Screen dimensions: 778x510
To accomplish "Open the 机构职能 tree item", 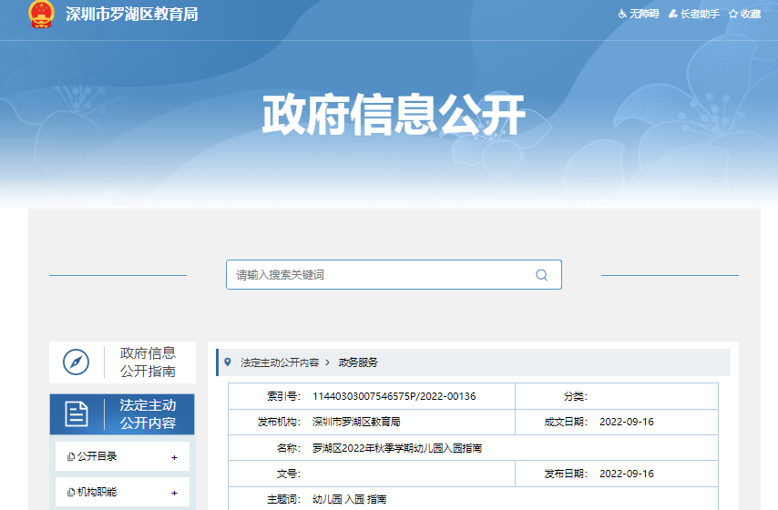I will tap(97, 493).
